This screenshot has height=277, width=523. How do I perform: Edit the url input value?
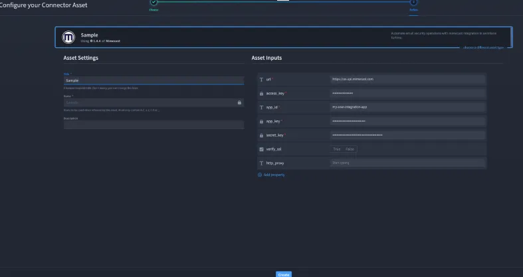coord(407,79)
